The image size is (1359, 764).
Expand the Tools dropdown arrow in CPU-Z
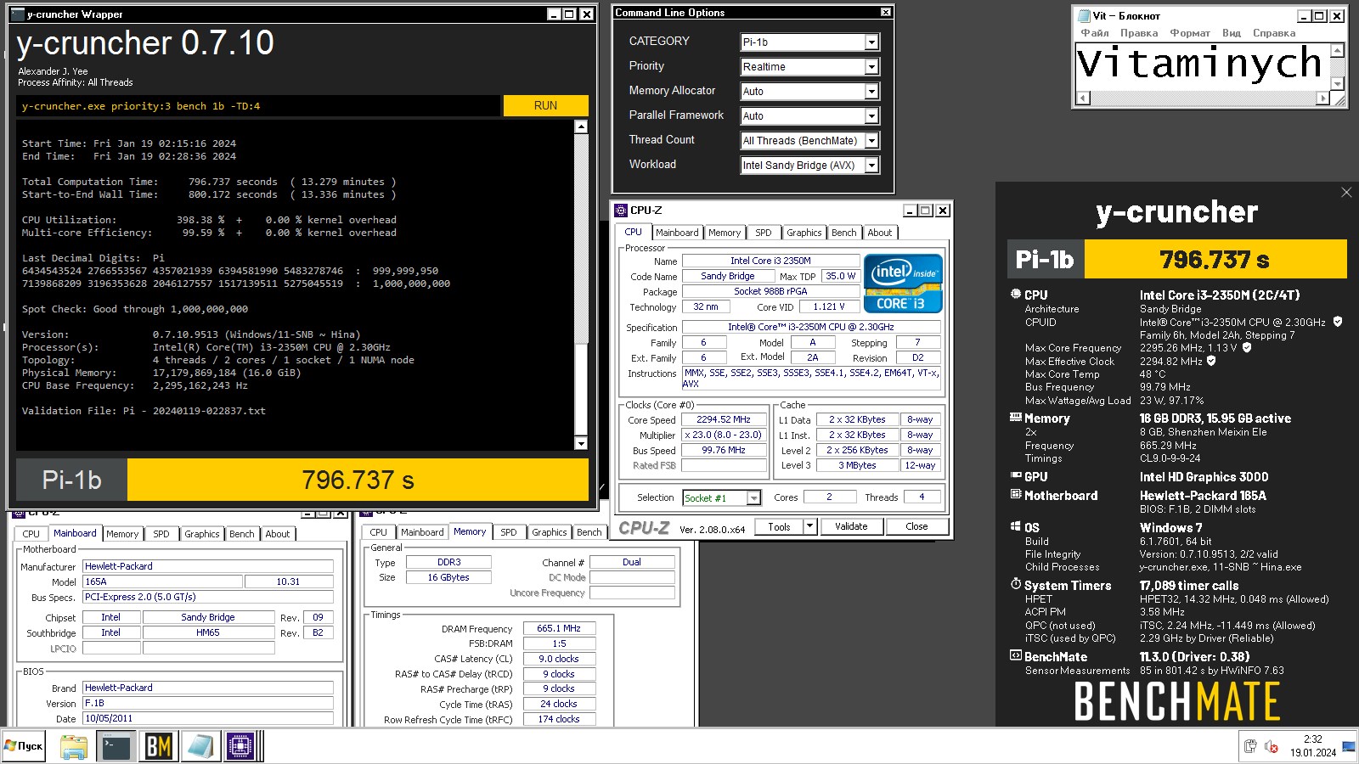pyautogui.click(x=809, y=526)
